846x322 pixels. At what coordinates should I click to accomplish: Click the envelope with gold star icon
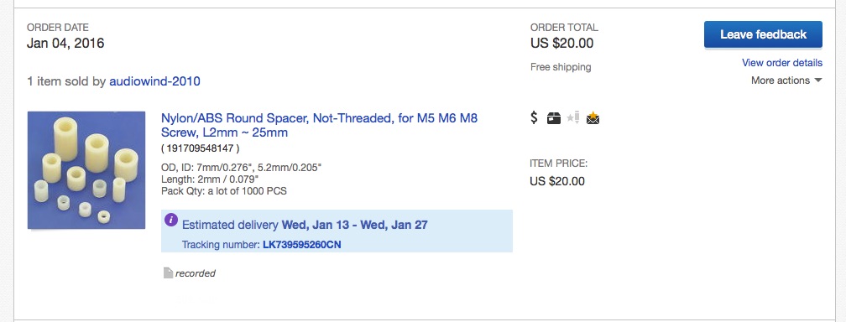(x=593, y=117)
